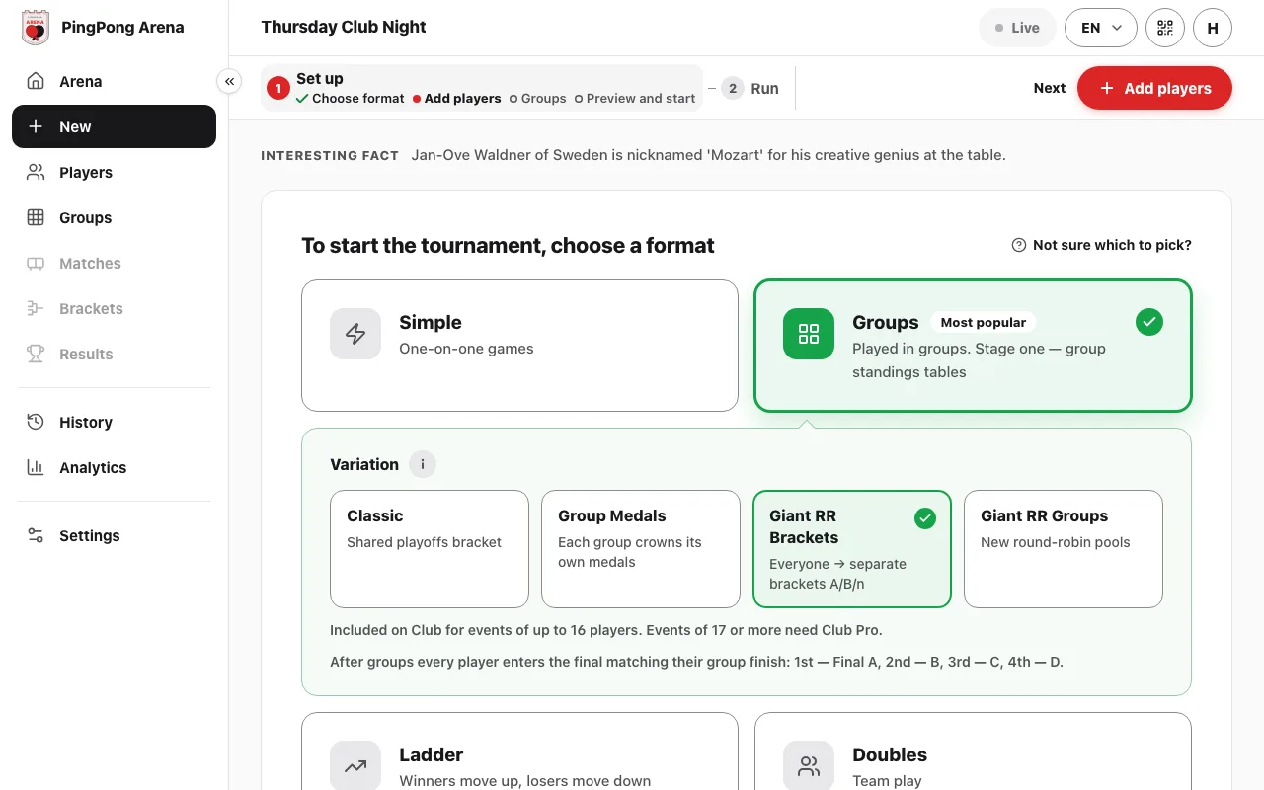This screenshot has width=1264, height=790.
Task: Choose the Group Medals variation
Action: pyautogui.click(x=641, y=549)
